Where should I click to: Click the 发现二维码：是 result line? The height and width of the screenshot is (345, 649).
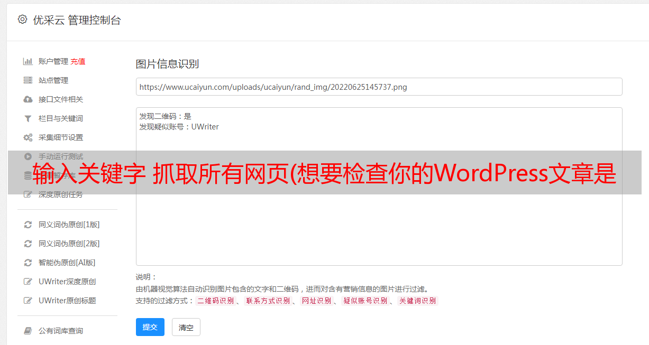click(x=166, y=116)
